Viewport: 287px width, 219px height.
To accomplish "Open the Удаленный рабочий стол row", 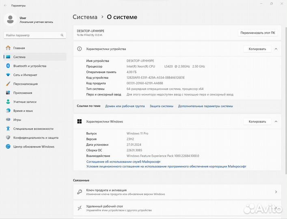I will 177,208.
